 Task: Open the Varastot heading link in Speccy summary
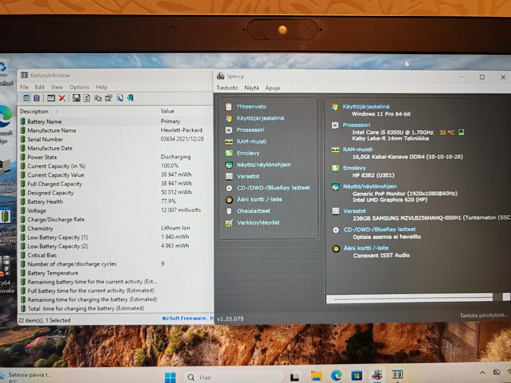point(355,211)
